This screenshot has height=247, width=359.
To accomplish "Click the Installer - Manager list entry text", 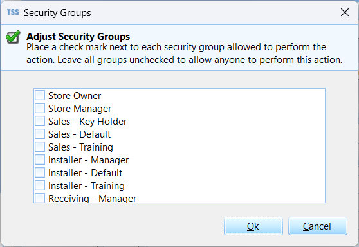I will tap(88, 160).
